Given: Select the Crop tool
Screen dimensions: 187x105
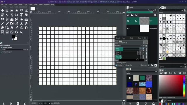Looking at the screenshot, I should click(17, 15).
